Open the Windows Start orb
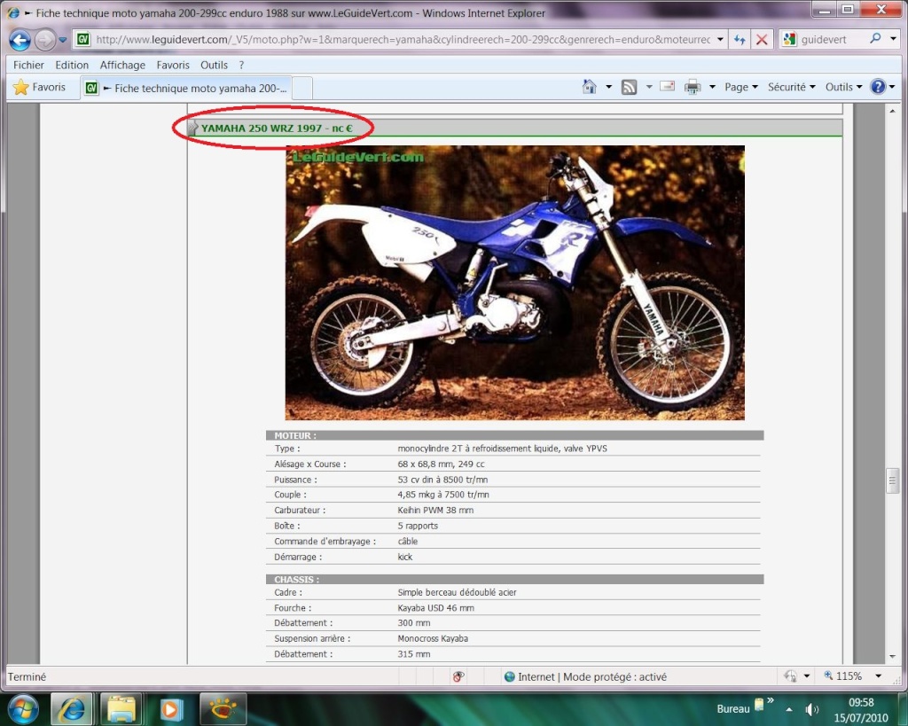The width and height of the screenshot is (908, 726). coord(24,708)
